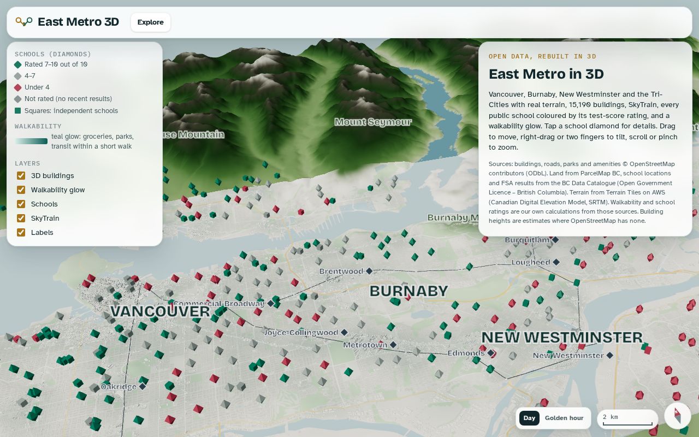Uncheck the SkyTrain layer checkbox
The image size is (699, 437).
21,218
